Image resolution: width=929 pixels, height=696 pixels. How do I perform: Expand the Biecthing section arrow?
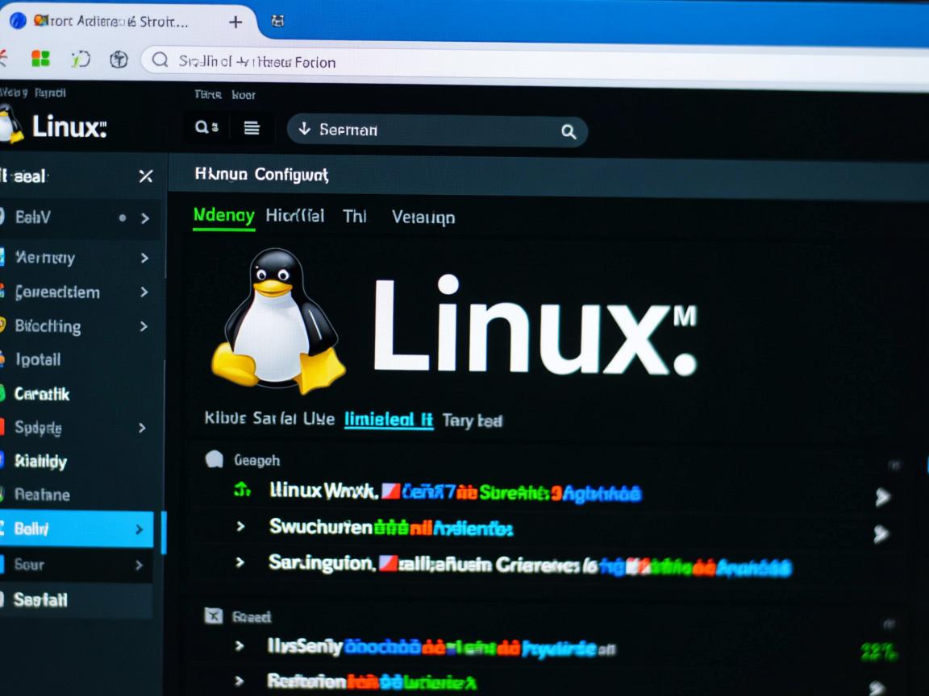[145, 326]
